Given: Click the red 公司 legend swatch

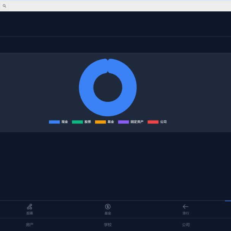Looking at the screenshot, I should click(153, 122).
